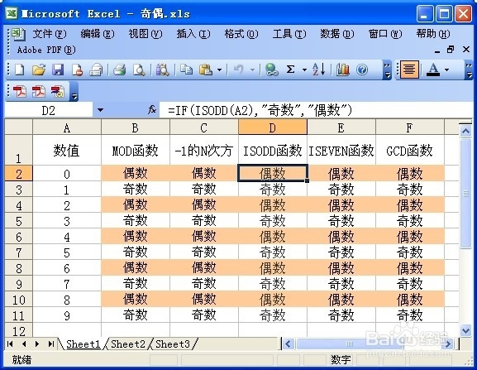Click the fx Insert Function icon
The height and width of the screenshot is (370, 477).
click(x=152, y=109)
